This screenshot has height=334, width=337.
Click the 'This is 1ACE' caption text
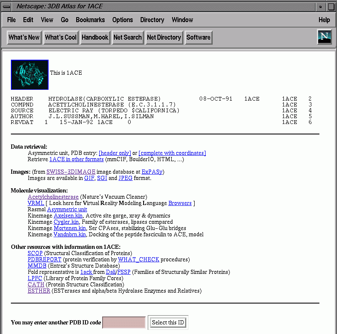click(66, 73)
